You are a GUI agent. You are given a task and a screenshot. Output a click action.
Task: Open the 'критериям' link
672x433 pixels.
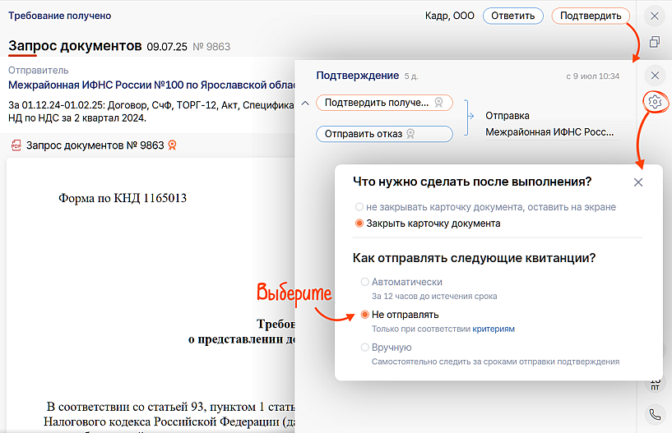[x=494, y=329]
